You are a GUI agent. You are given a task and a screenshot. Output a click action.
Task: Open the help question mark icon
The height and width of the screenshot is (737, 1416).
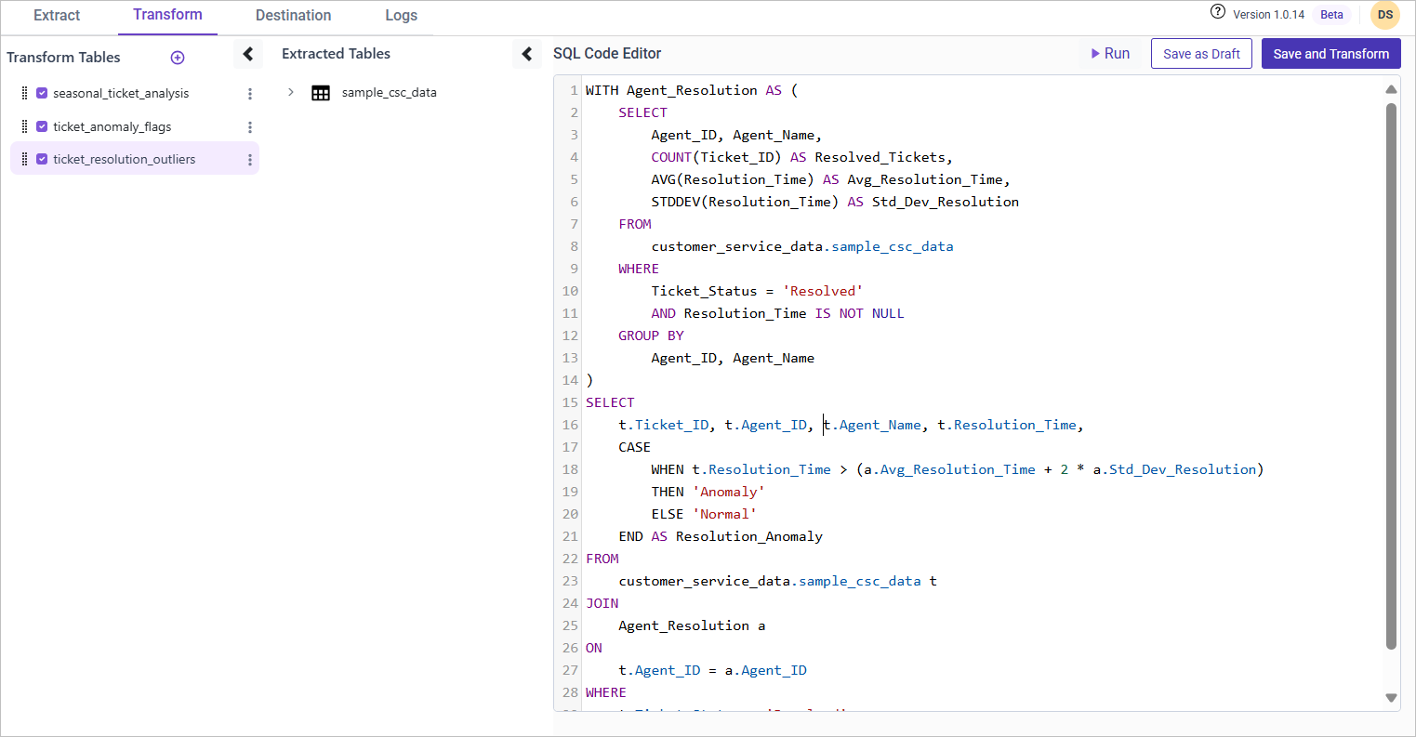[1218, 12]
